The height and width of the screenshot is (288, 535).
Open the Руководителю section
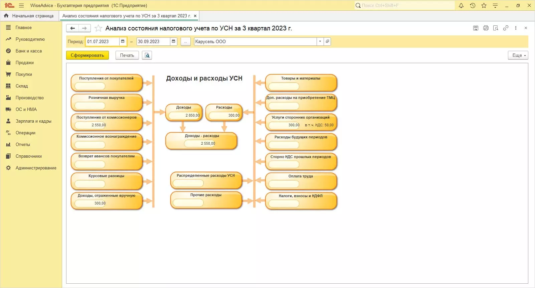(x=30, y=39)
